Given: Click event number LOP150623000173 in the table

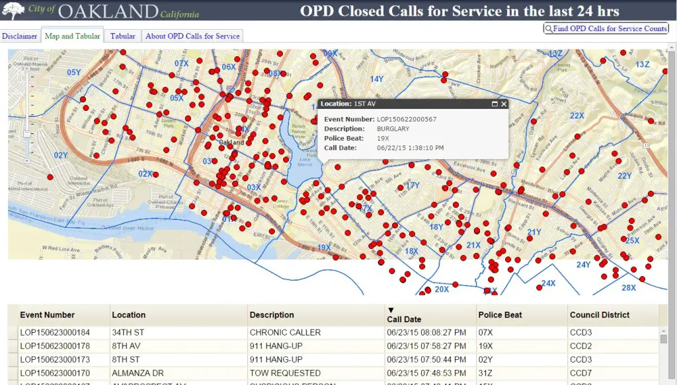Looking at the screenshot, I should (x=55, y=359).
